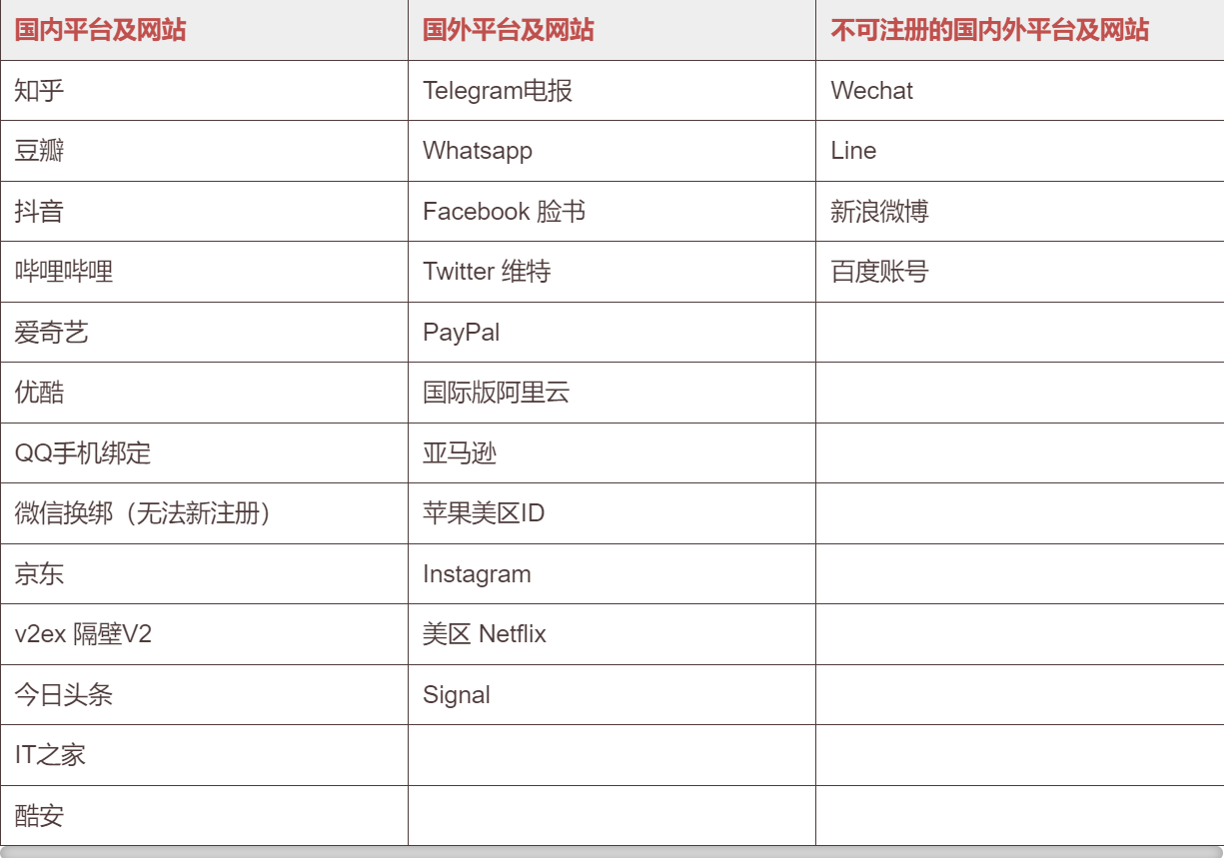Select the 爱奇艺 cell
The height and width of the screenshot is (858, 1230).
204,333
